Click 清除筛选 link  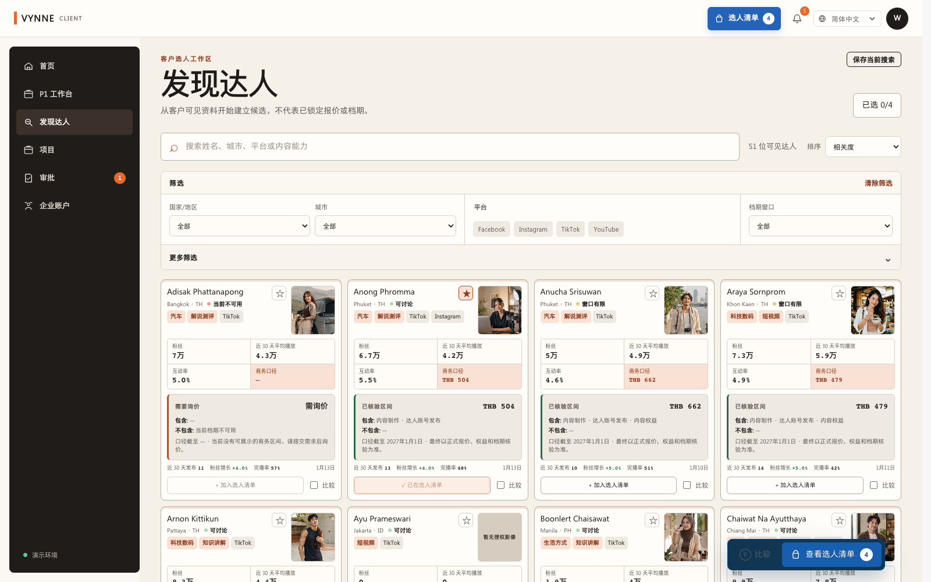click(878, 183)
